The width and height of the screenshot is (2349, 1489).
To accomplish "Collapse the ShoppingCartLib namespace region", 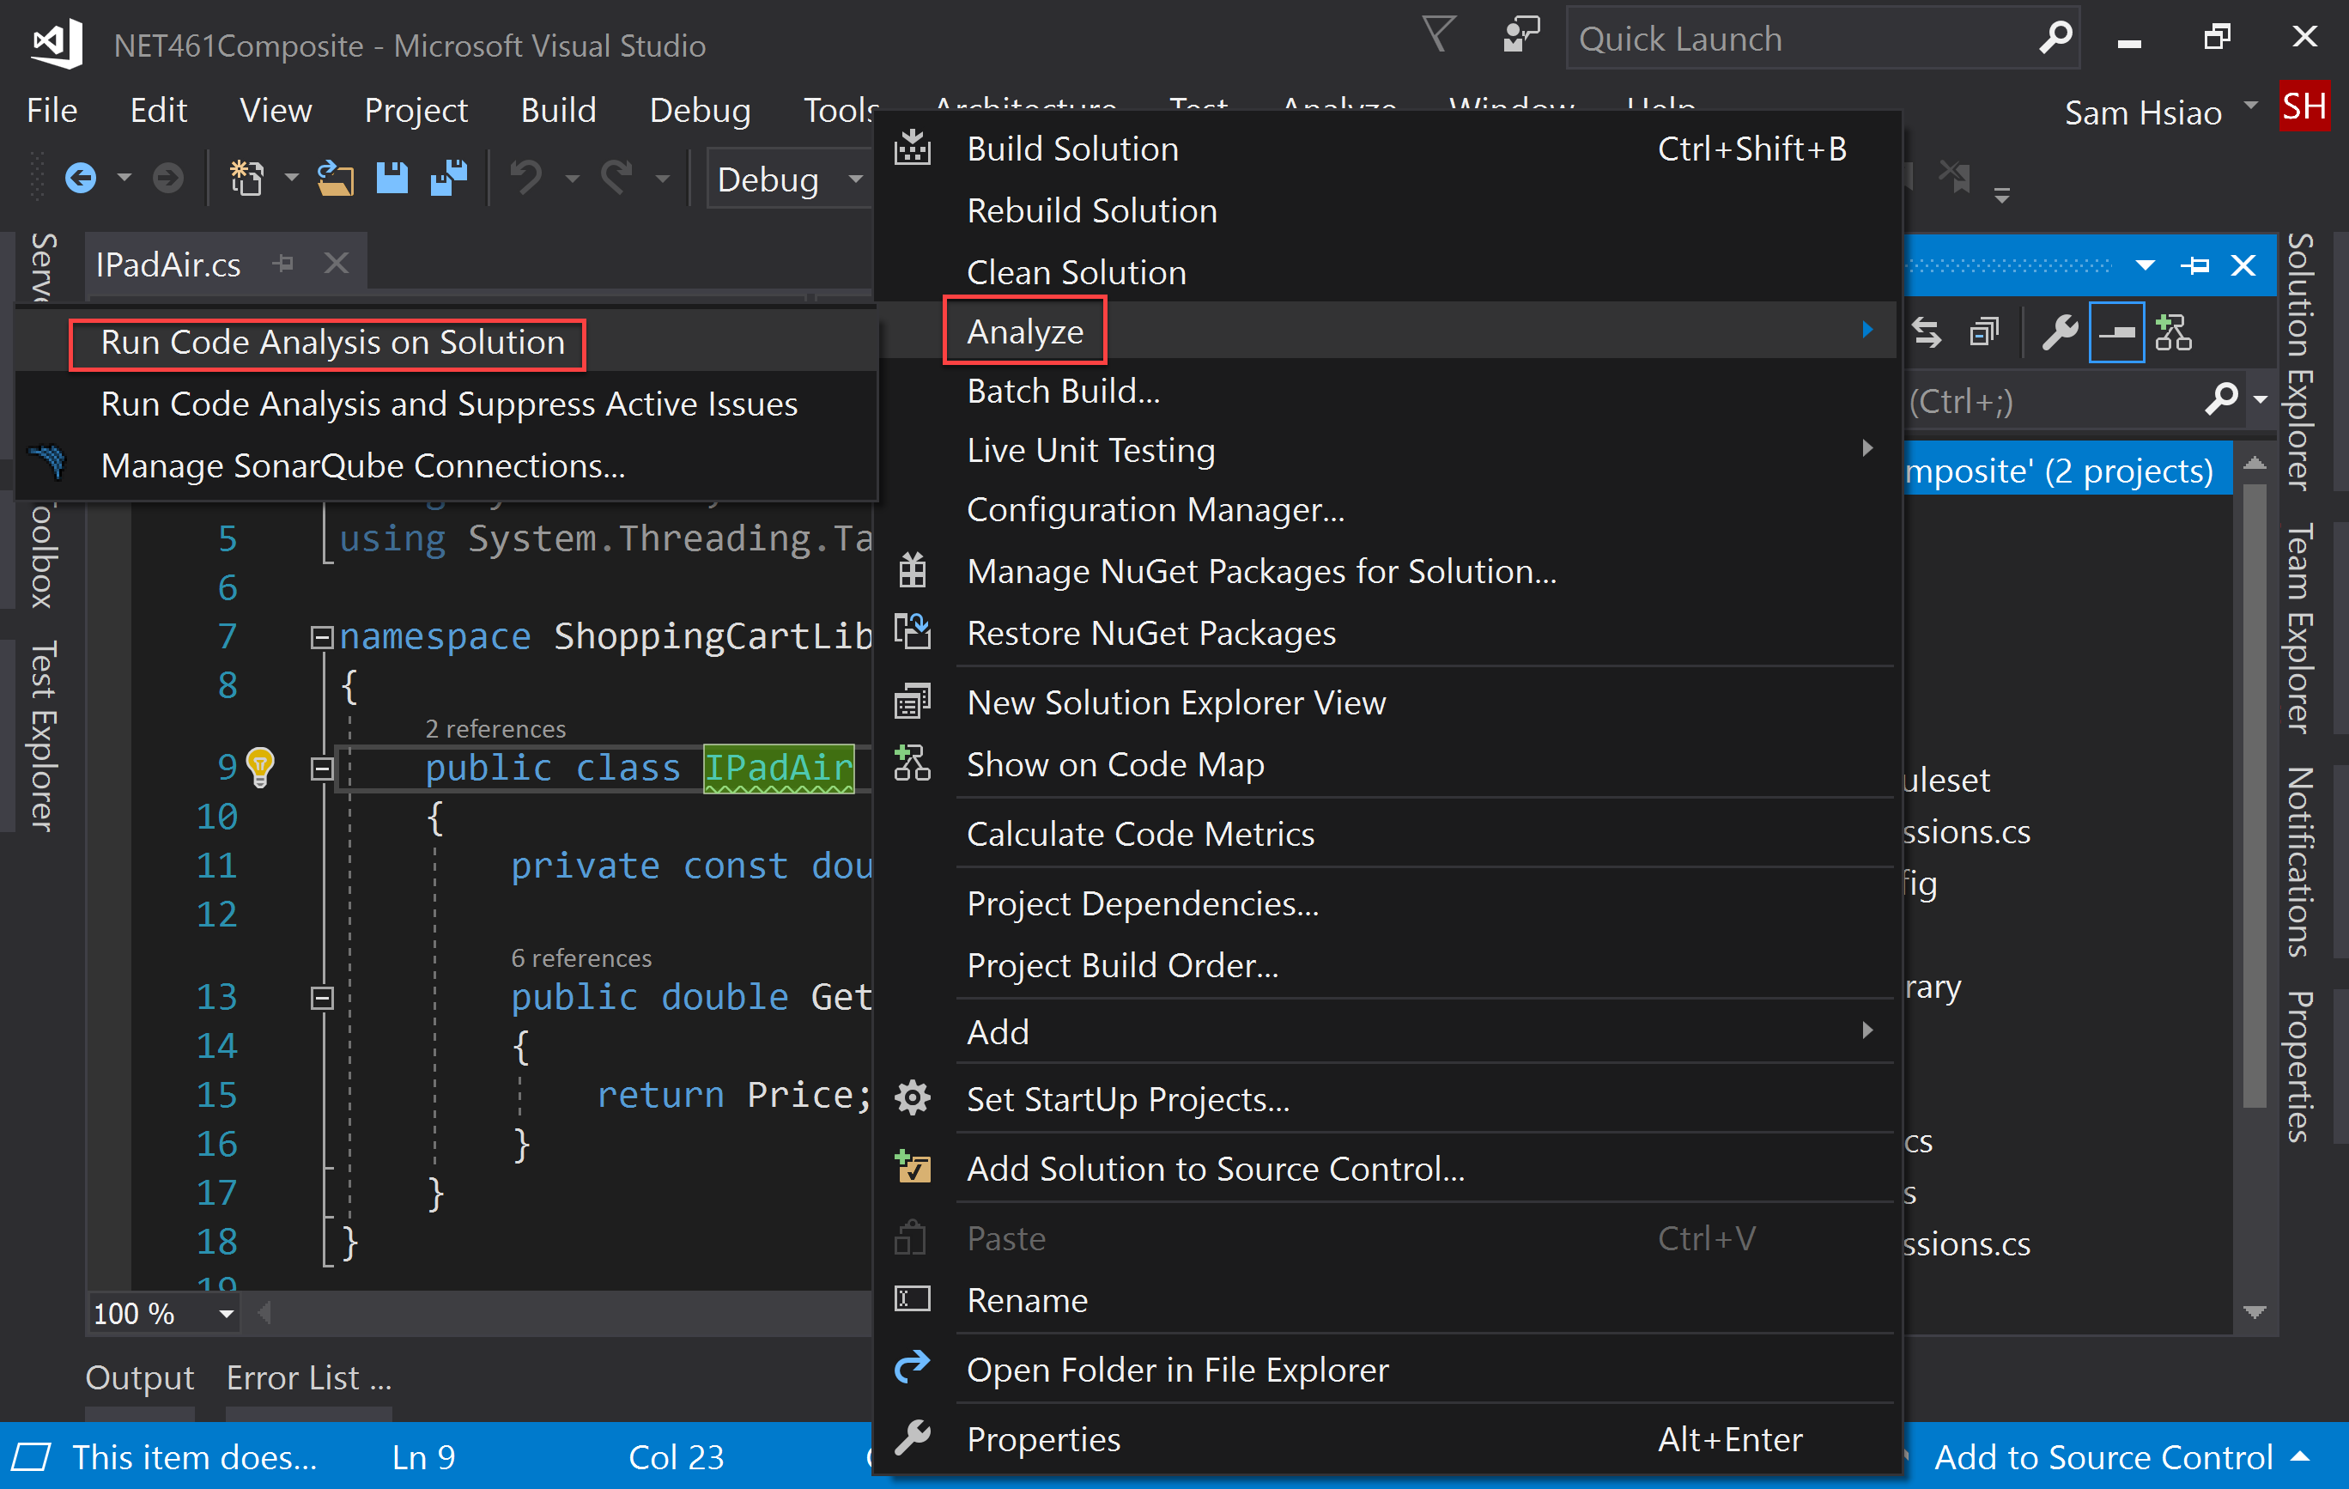I will point(322,636).
